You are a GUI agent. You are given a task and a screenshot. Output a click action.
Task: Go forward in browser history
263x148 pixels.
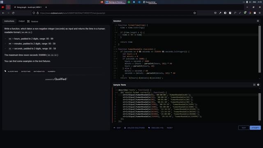pyautogui.click(x=8, y=13)
